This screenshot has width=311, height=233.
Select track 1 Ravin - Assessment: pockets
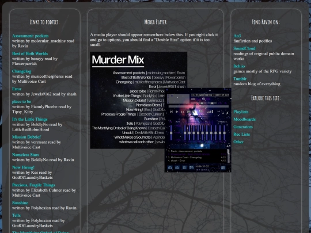coord(197,151)
